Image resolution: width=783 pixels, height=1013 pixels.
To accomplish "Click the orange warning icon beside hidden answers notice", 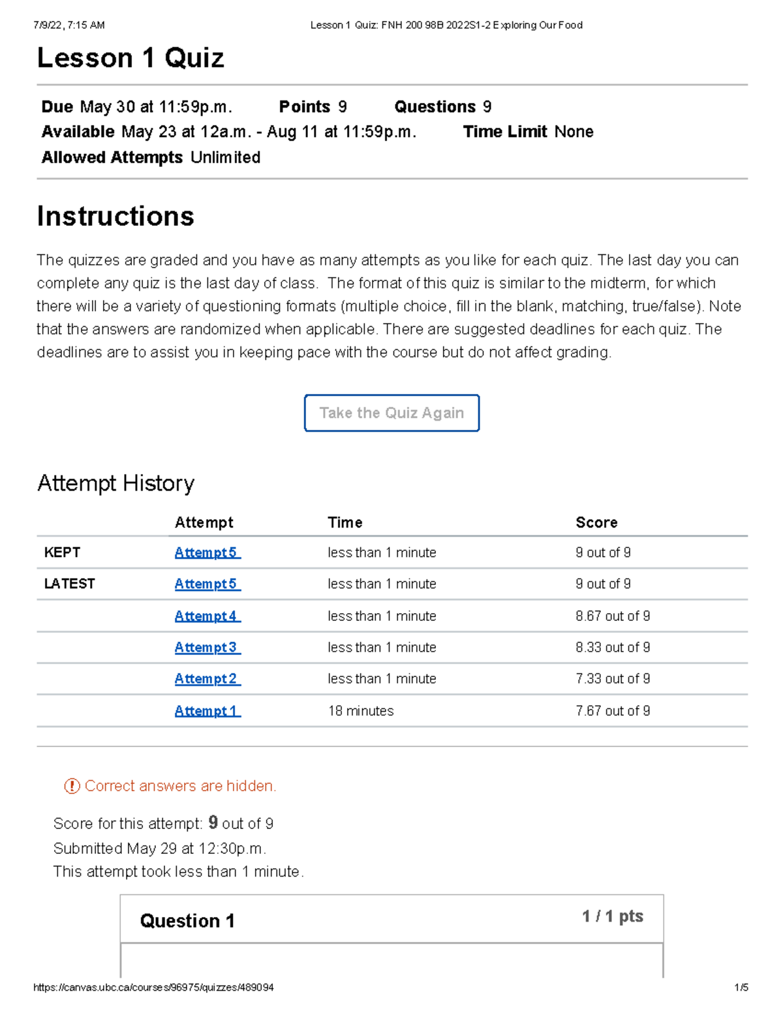I will pyautogui.click(x=70, y=786).
